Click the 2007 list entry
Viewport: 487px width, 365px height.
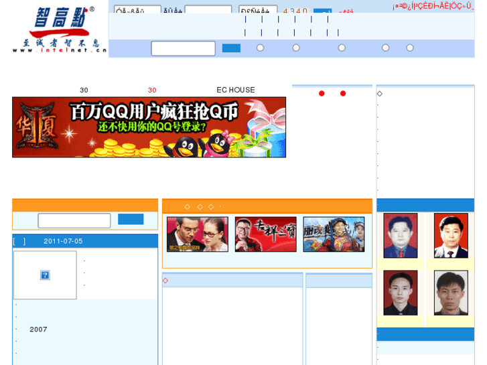(x=38, y=330)
